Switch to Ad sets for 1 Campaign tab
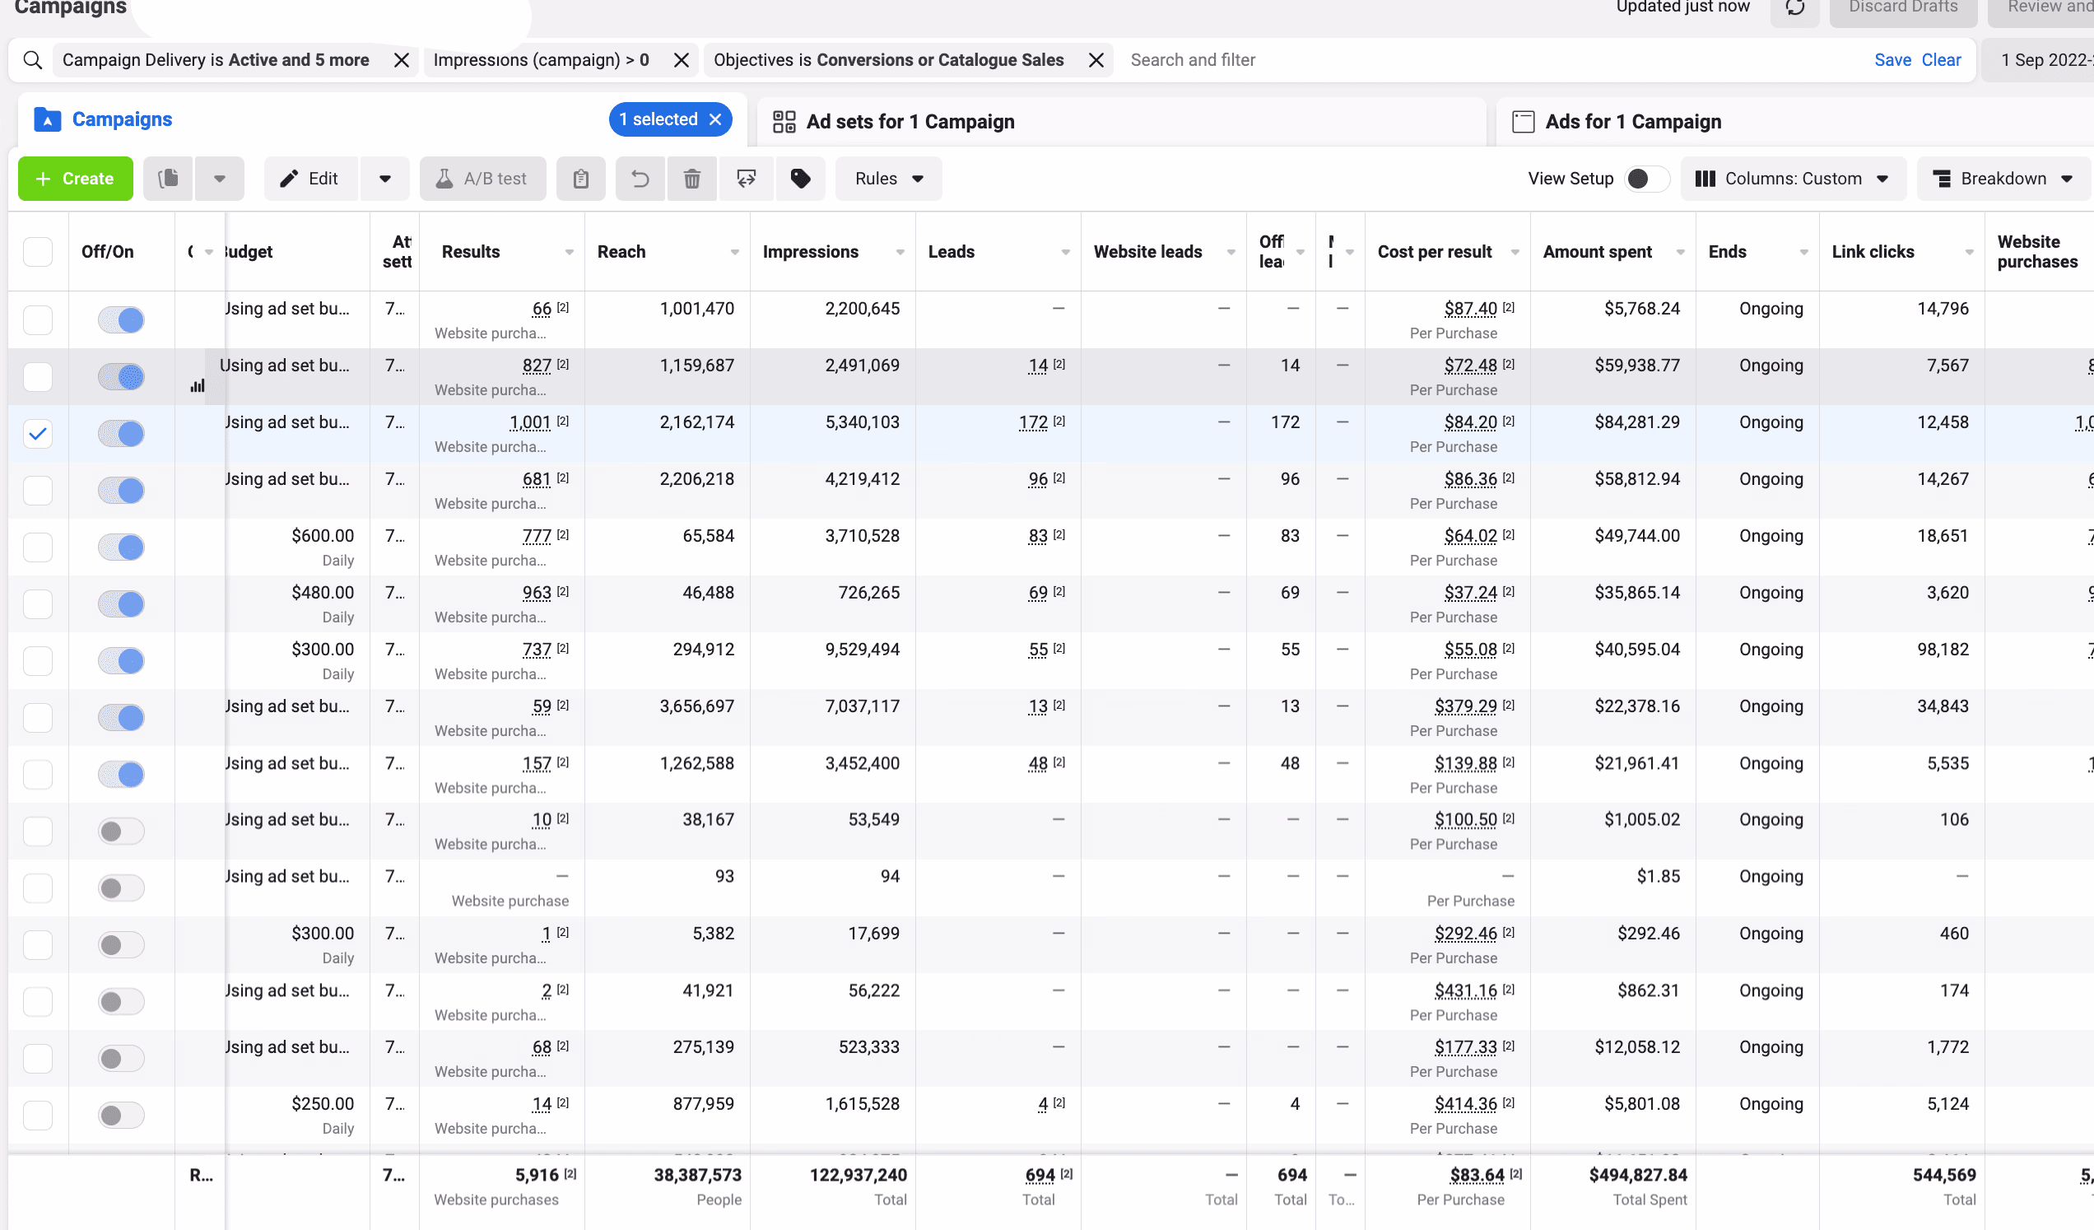The image size is (2094, 1230). (910, 122)
